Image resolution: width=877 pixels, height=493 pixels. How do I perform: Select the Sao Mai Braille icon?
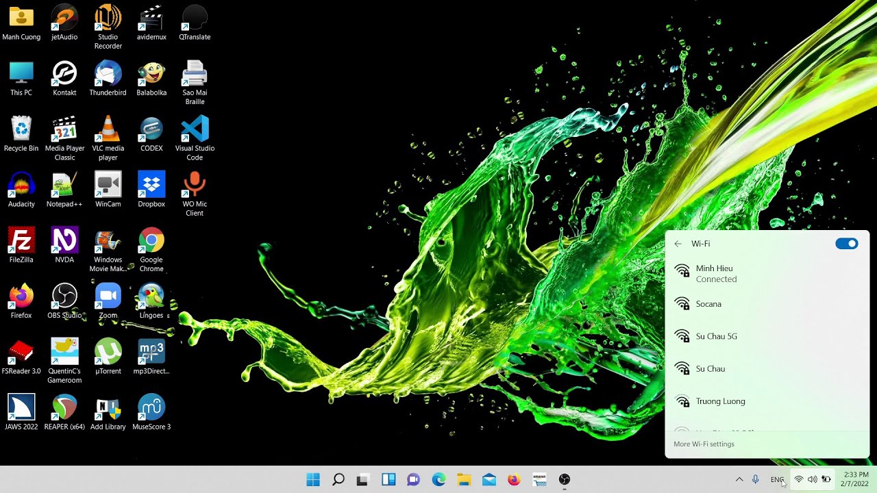(195, 83)
